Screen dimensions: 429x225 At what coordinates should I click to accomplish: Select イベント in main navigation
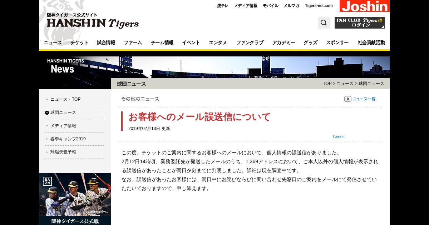click(191, 42)
